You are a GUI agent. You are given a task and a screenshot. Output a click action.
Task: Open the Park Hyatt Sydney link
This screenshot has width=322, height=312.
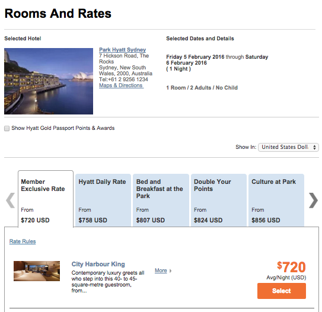[122, 50]
